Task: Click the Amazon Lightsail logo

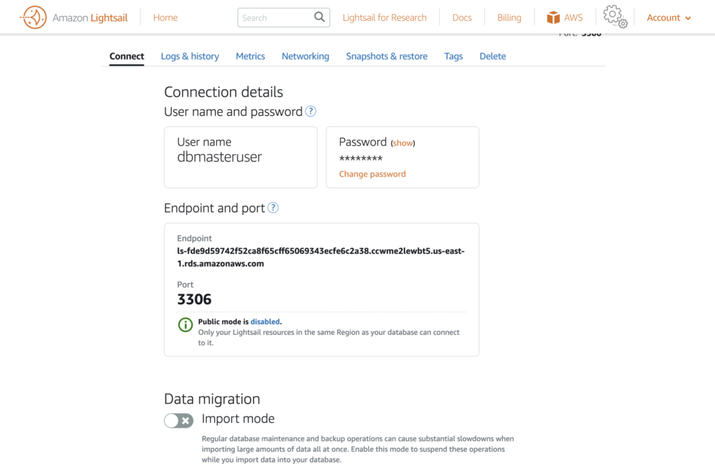Action: (x=73, y=17)
